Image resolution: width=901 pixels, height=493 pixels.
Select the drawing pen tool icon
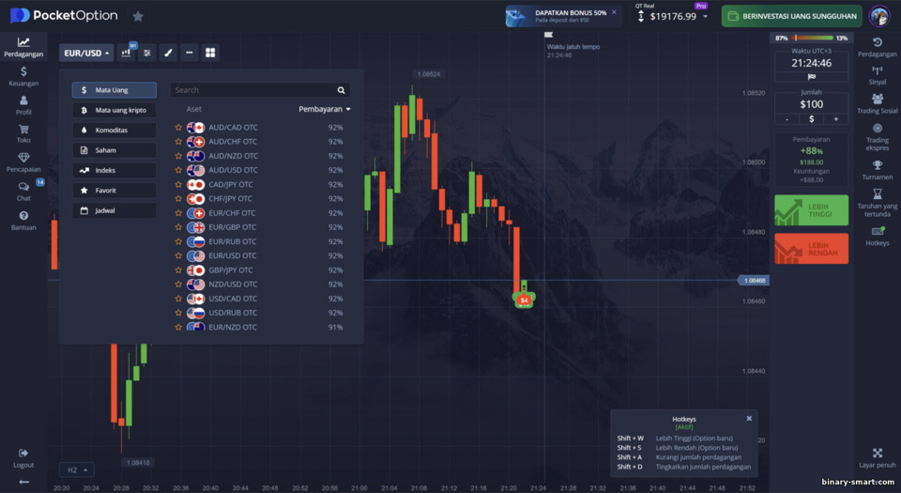[168, 53]
